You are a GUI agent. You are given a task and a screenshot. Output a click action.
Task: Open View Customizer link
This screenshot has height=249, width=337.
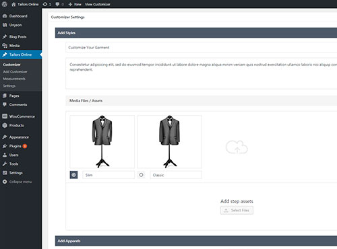98,4
